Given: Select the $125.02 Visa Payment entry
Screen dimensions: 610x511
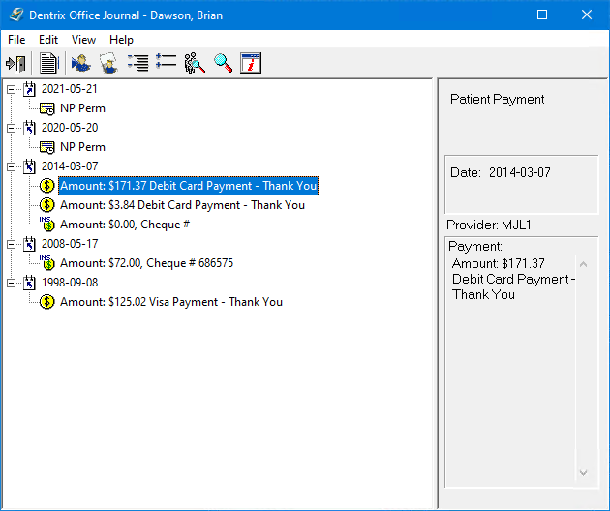Looking at the screenshot, I should pyautogui.click(x=170, y=302).
